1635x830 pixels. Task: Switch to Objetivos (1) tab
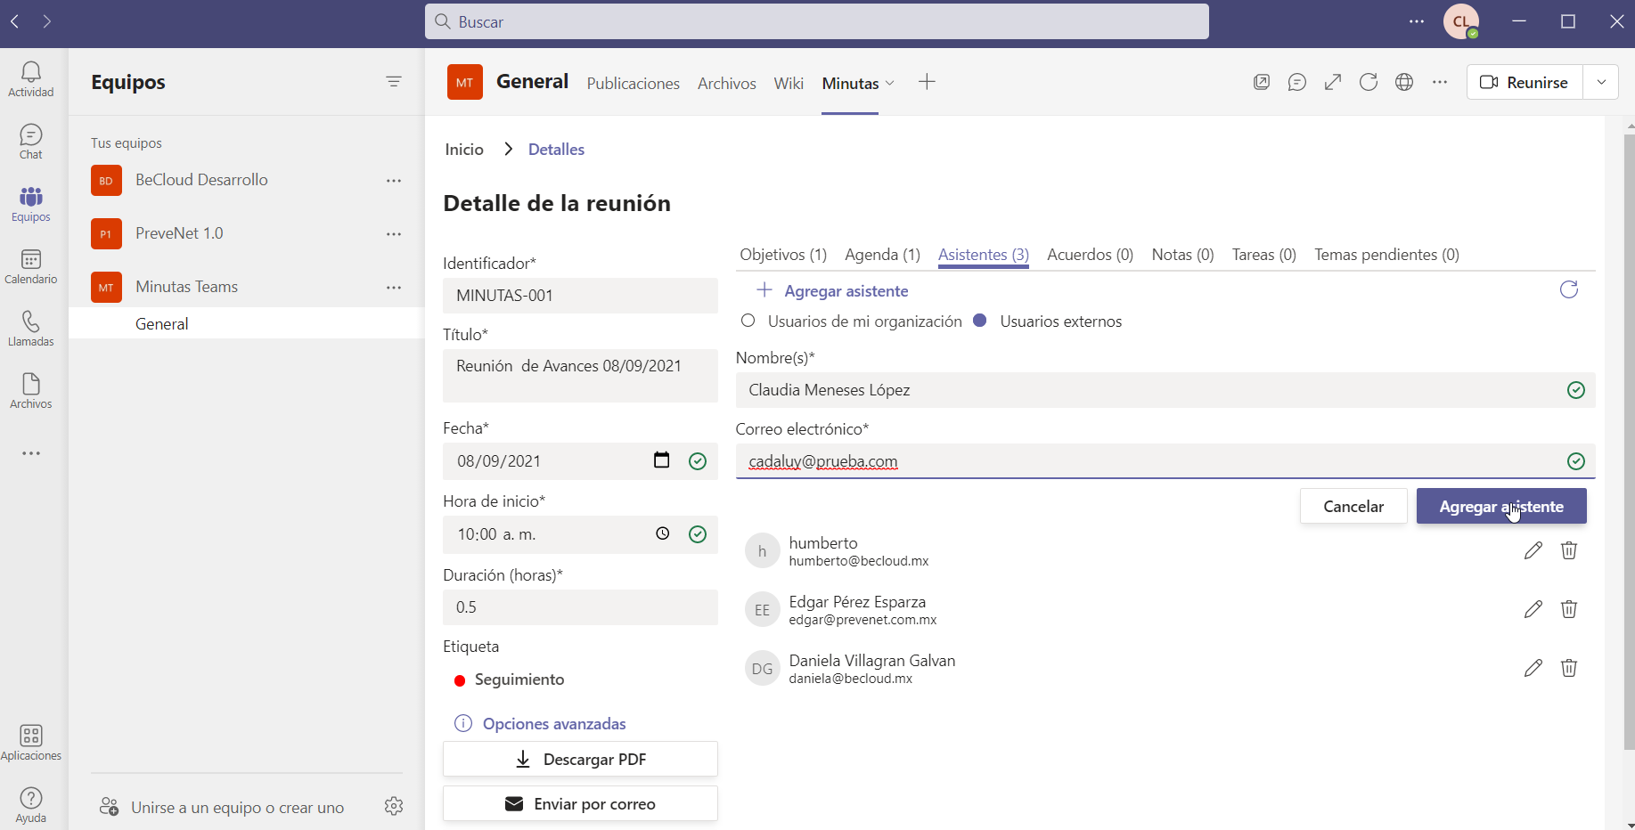coord(783,255)
